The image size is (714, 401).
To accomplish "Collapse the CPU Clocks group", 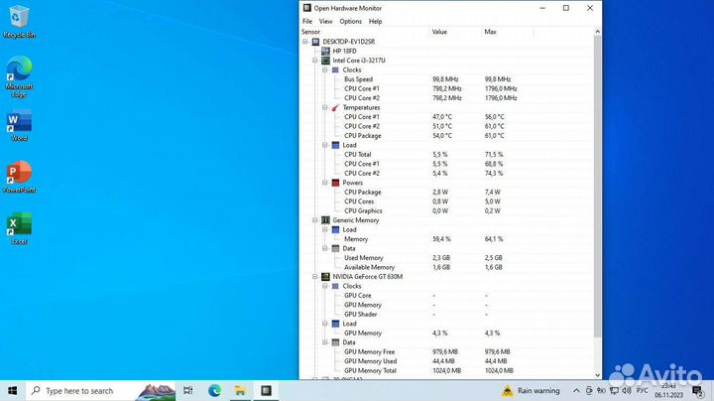I will (x=325, y=69).
